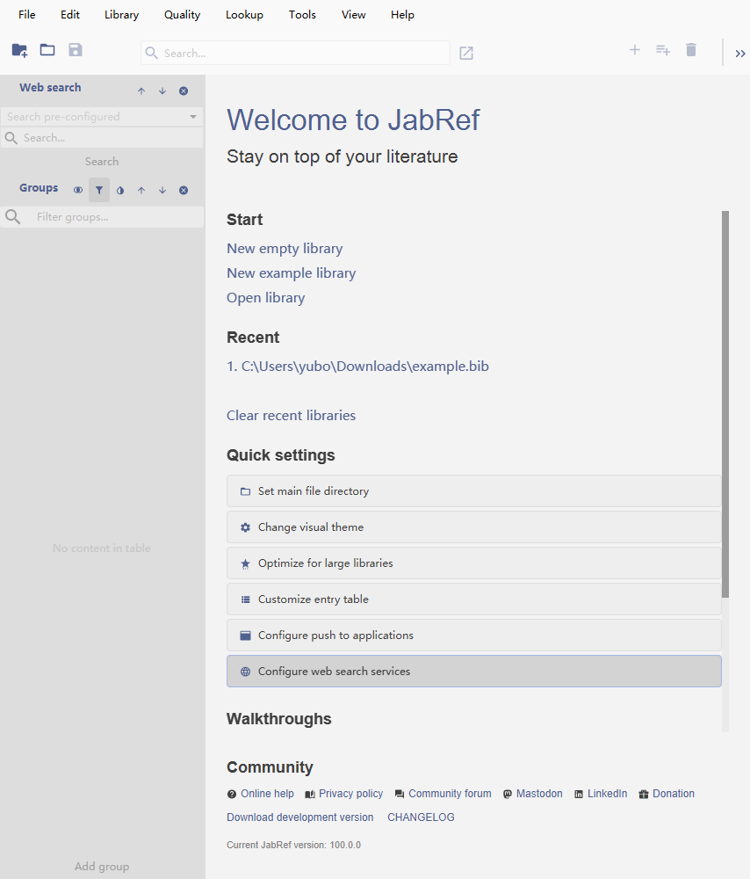Move Web search panel up arrow

click(141, 91)
